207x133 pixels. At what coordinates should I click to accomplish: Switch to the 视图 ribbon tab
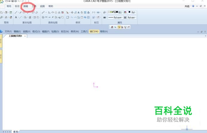pos(42,6)
